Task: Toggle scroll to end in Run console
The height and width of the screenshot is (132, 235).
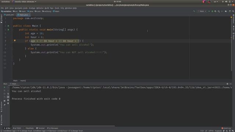Action: click(8, 97)
